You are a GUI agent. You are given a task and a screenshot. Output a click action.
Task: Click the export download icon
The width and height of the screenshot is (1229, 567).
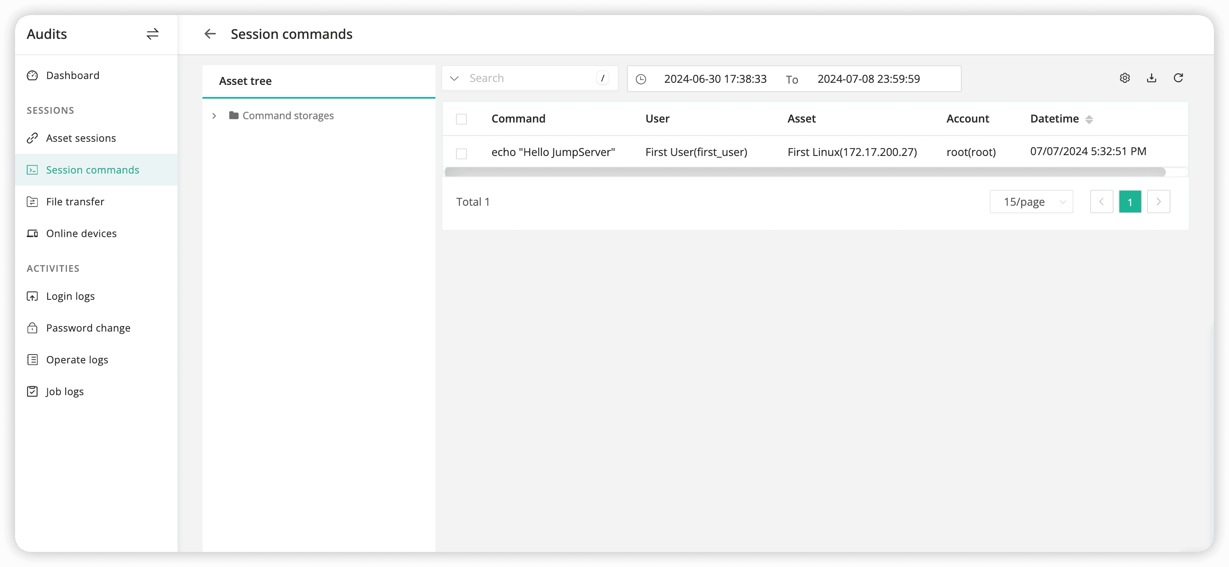(x=1151, y=78)
